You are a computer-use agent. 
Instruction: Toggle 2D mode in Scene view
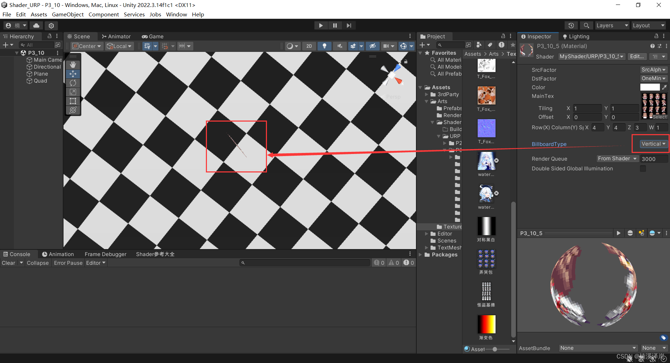click(309, 46)
